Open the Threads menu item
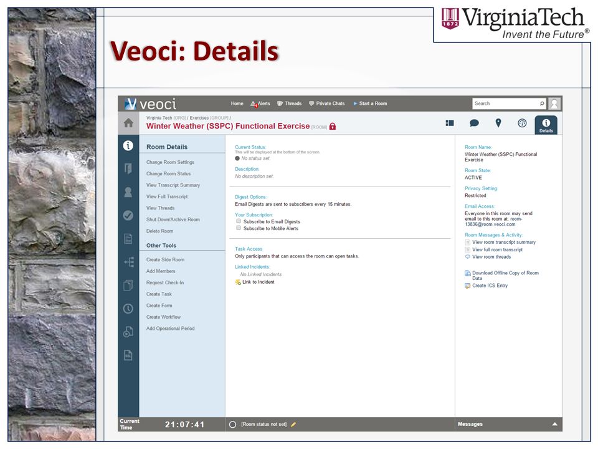Screen dimensions: 598x449 tap(290, 104)
